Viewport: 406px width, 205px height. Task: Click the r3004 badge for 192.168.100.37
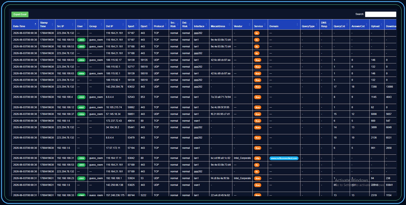click(82, 114)
